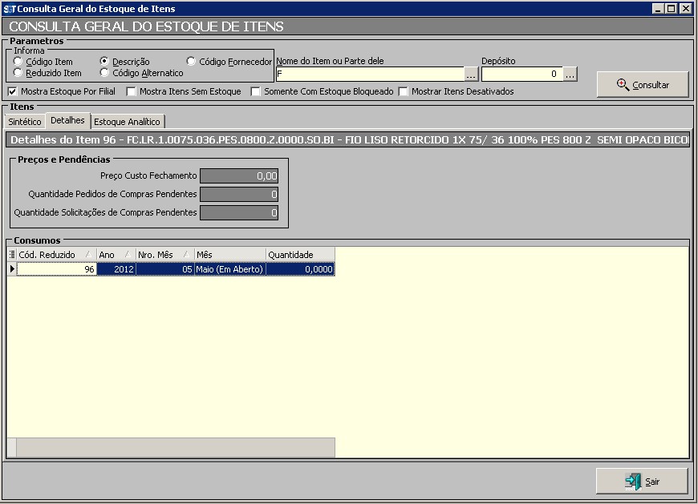Open the Estoque Analítico tab
Image resolution: width=698 pixels, height=504 pixels.
[x=128, y=121]
